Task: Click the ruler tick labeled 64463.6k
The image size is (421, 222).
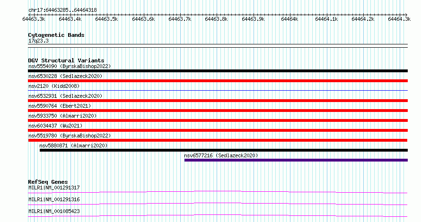Action: [x=143, y=19]
